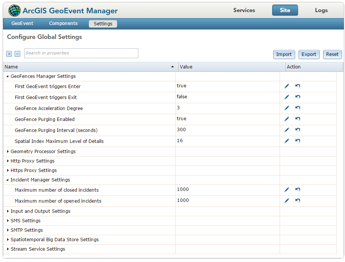Click the Configure Global Settings heading

pyautogui.click(x=45, y=37)
